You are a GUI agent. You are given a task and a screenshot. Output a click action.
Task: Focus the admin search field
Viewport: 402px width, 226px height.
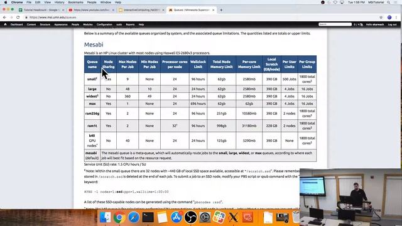(x=335, y=24)
